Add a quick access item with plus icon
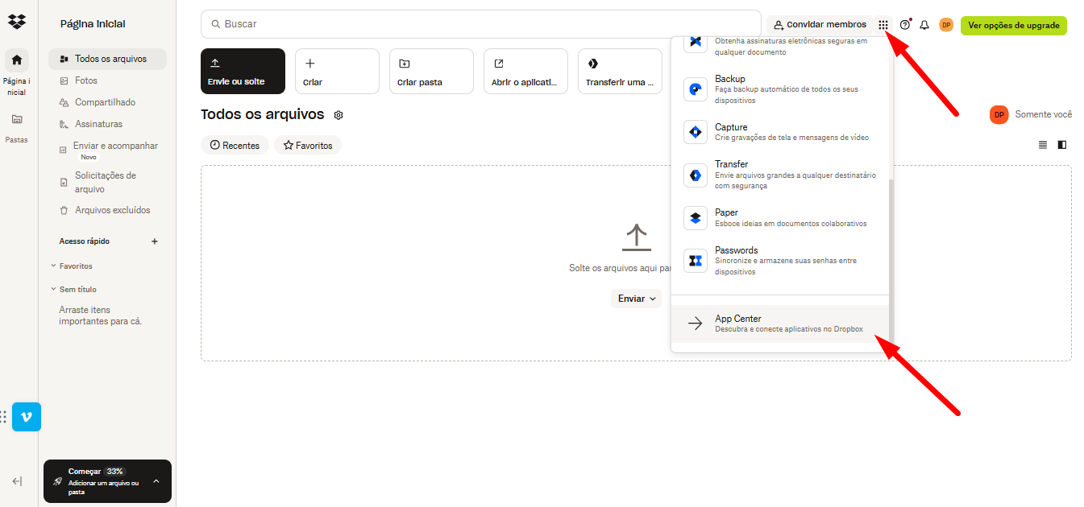This screenshot has width=1084, height=507. (x=155, y=241)
